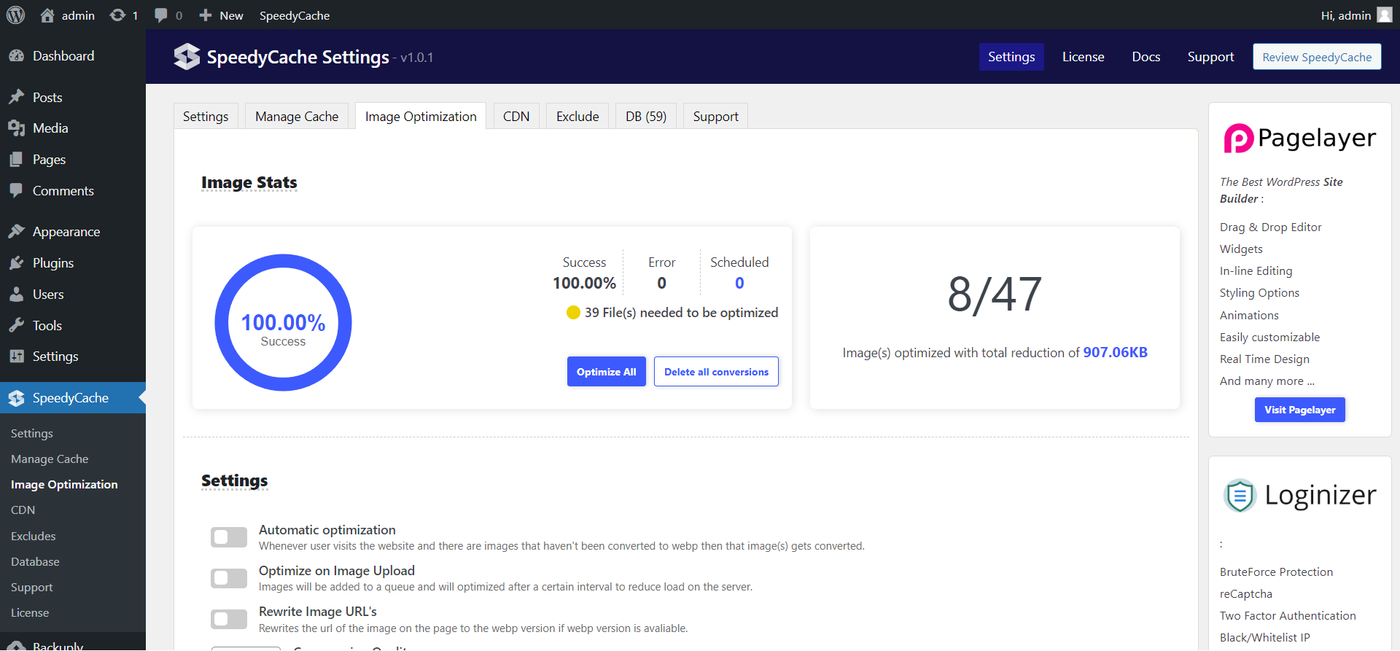Open Settings under SpeedyCache submenu
Image resolution: width=1400 pixels, height=651 pixels.
click(32, 433)
